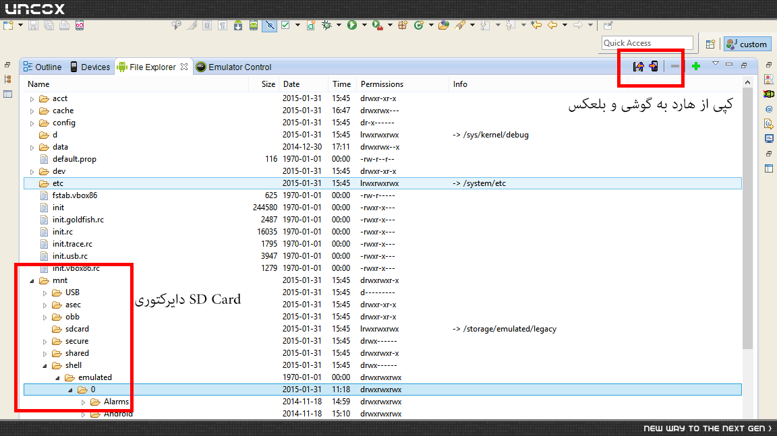
Task: Select the default.prop file row
Action: [x=382, y=159]
